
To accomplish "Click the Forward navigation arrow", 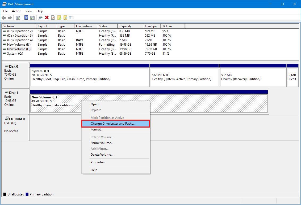I will (10, 18).
